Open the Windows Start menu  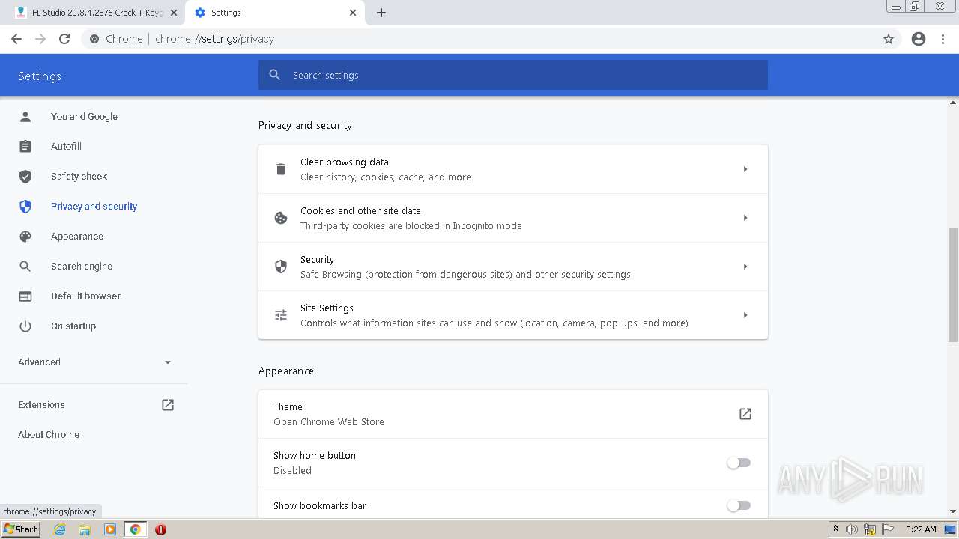[x=20, y=529]
